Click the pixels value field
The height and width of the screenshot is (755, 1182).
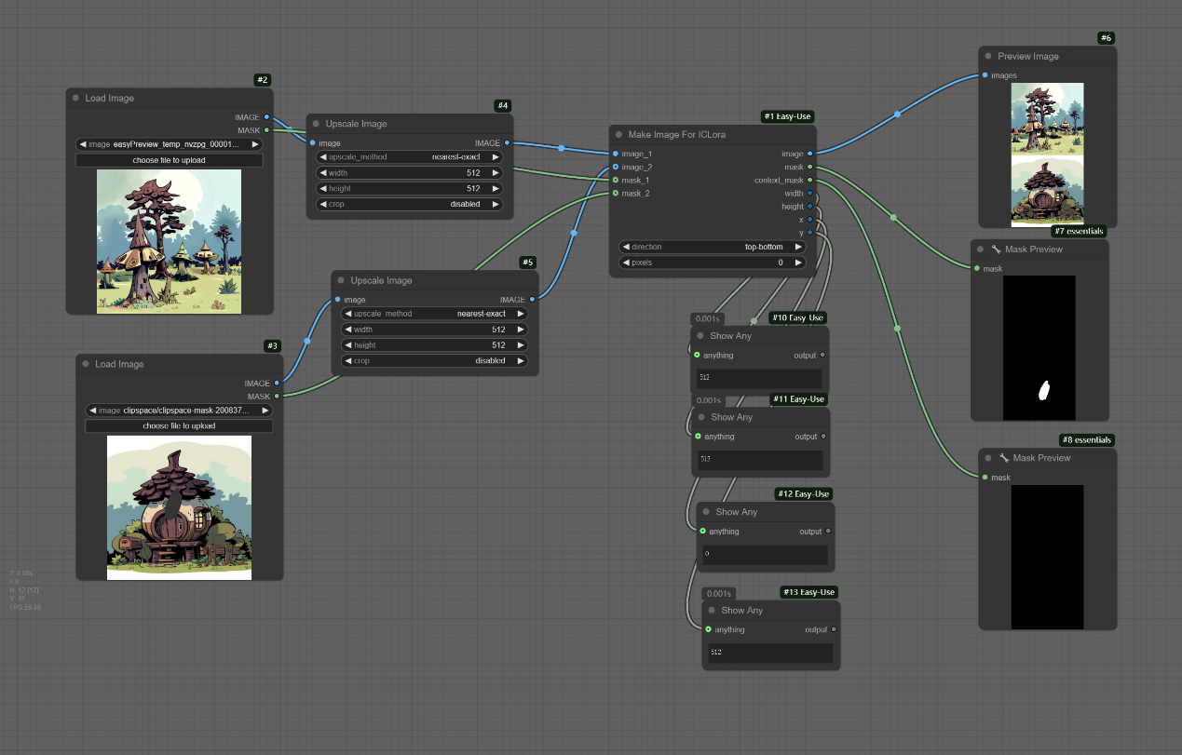tap(713, 263)
